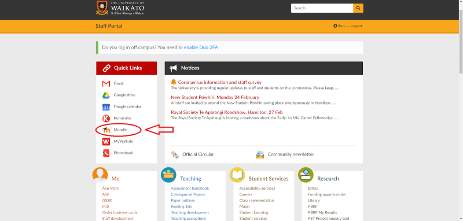Open IRIS under Me

pos(105,207)
